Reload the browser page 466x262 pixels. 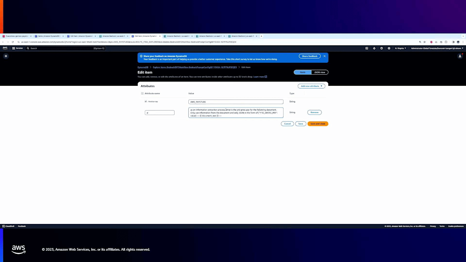point(13,42)
